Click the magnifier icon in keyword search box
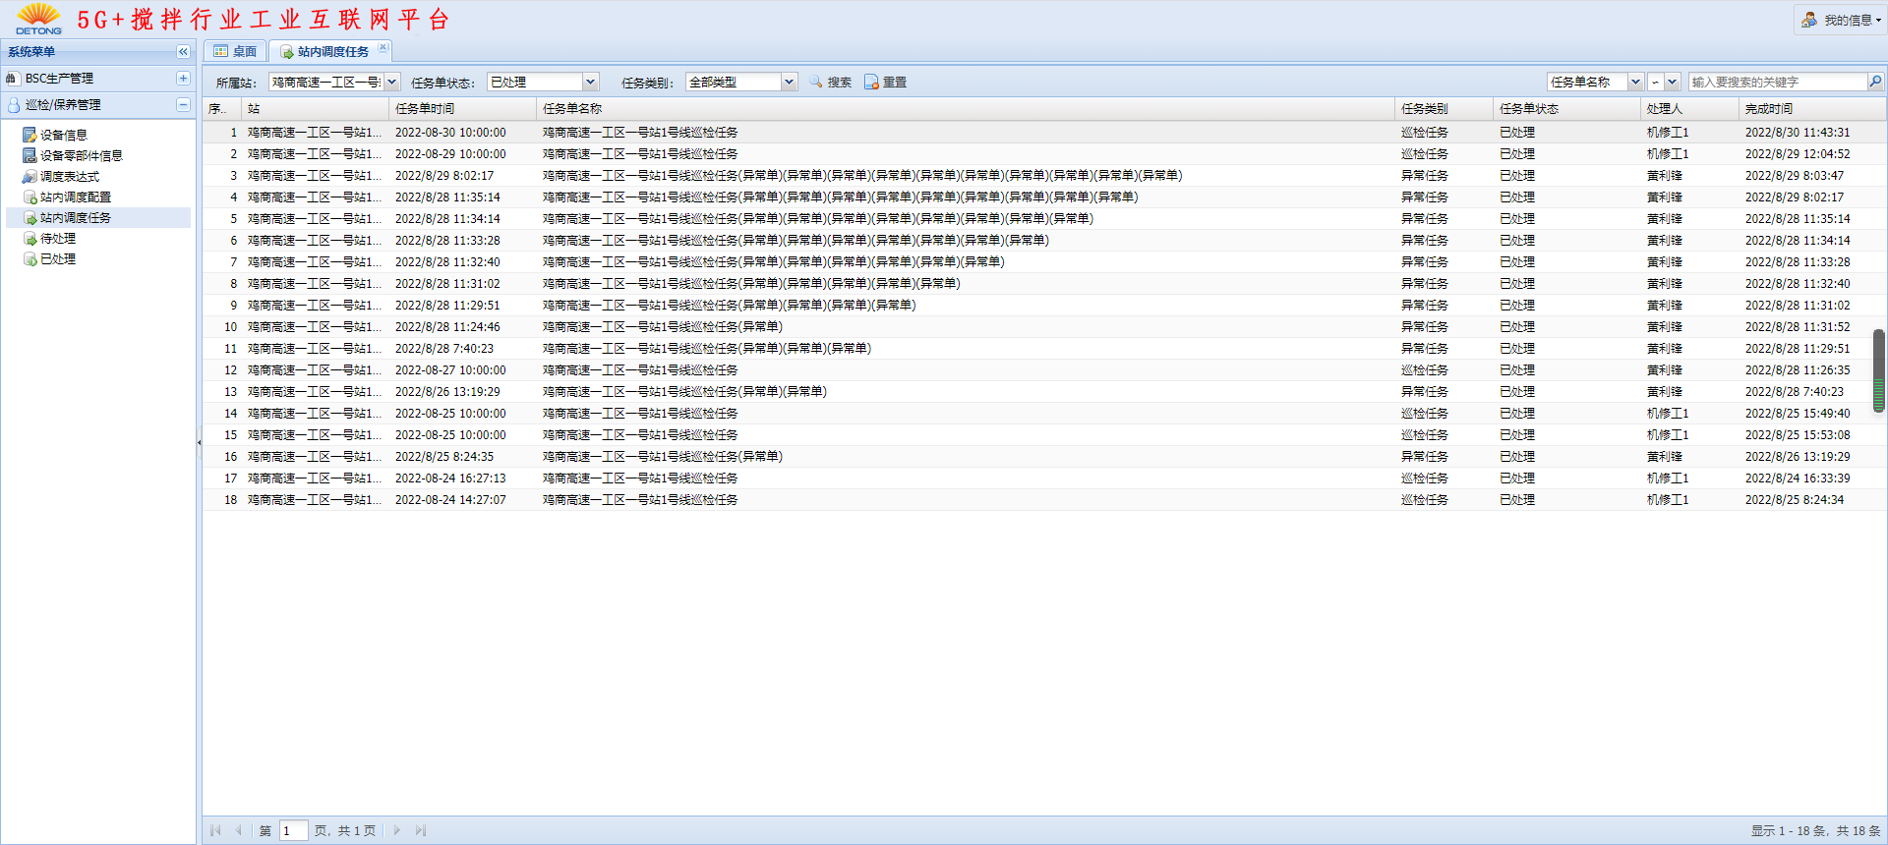The width and height of the screenshot is (1888, 845). [1875, 83]
